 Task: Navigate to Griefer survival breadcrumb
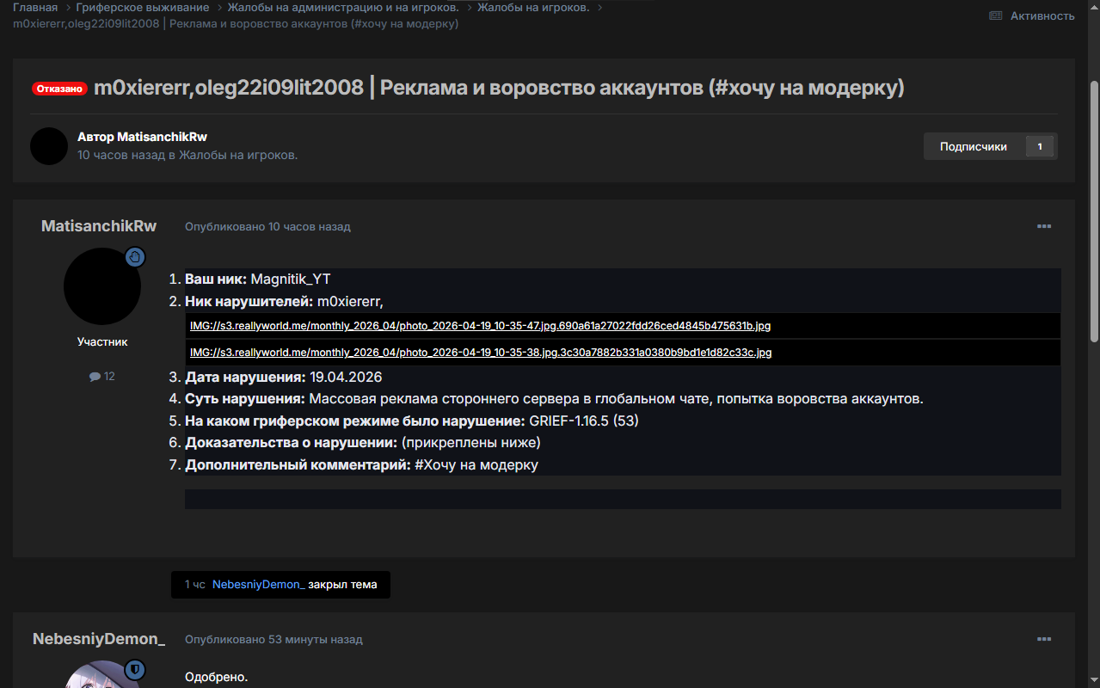click(149, 8)
